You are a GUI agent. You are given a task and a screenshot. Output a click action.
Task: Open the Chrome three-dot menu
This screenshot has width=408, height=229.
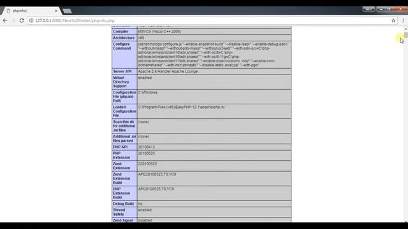coord(403,20)
